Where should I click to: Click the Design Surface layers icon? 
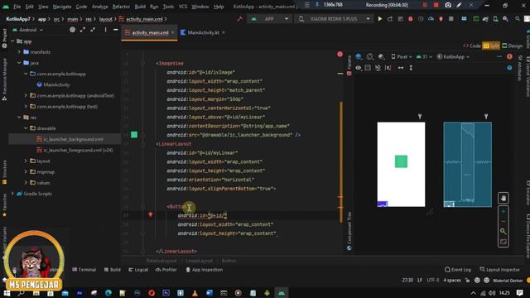point(359,57)
